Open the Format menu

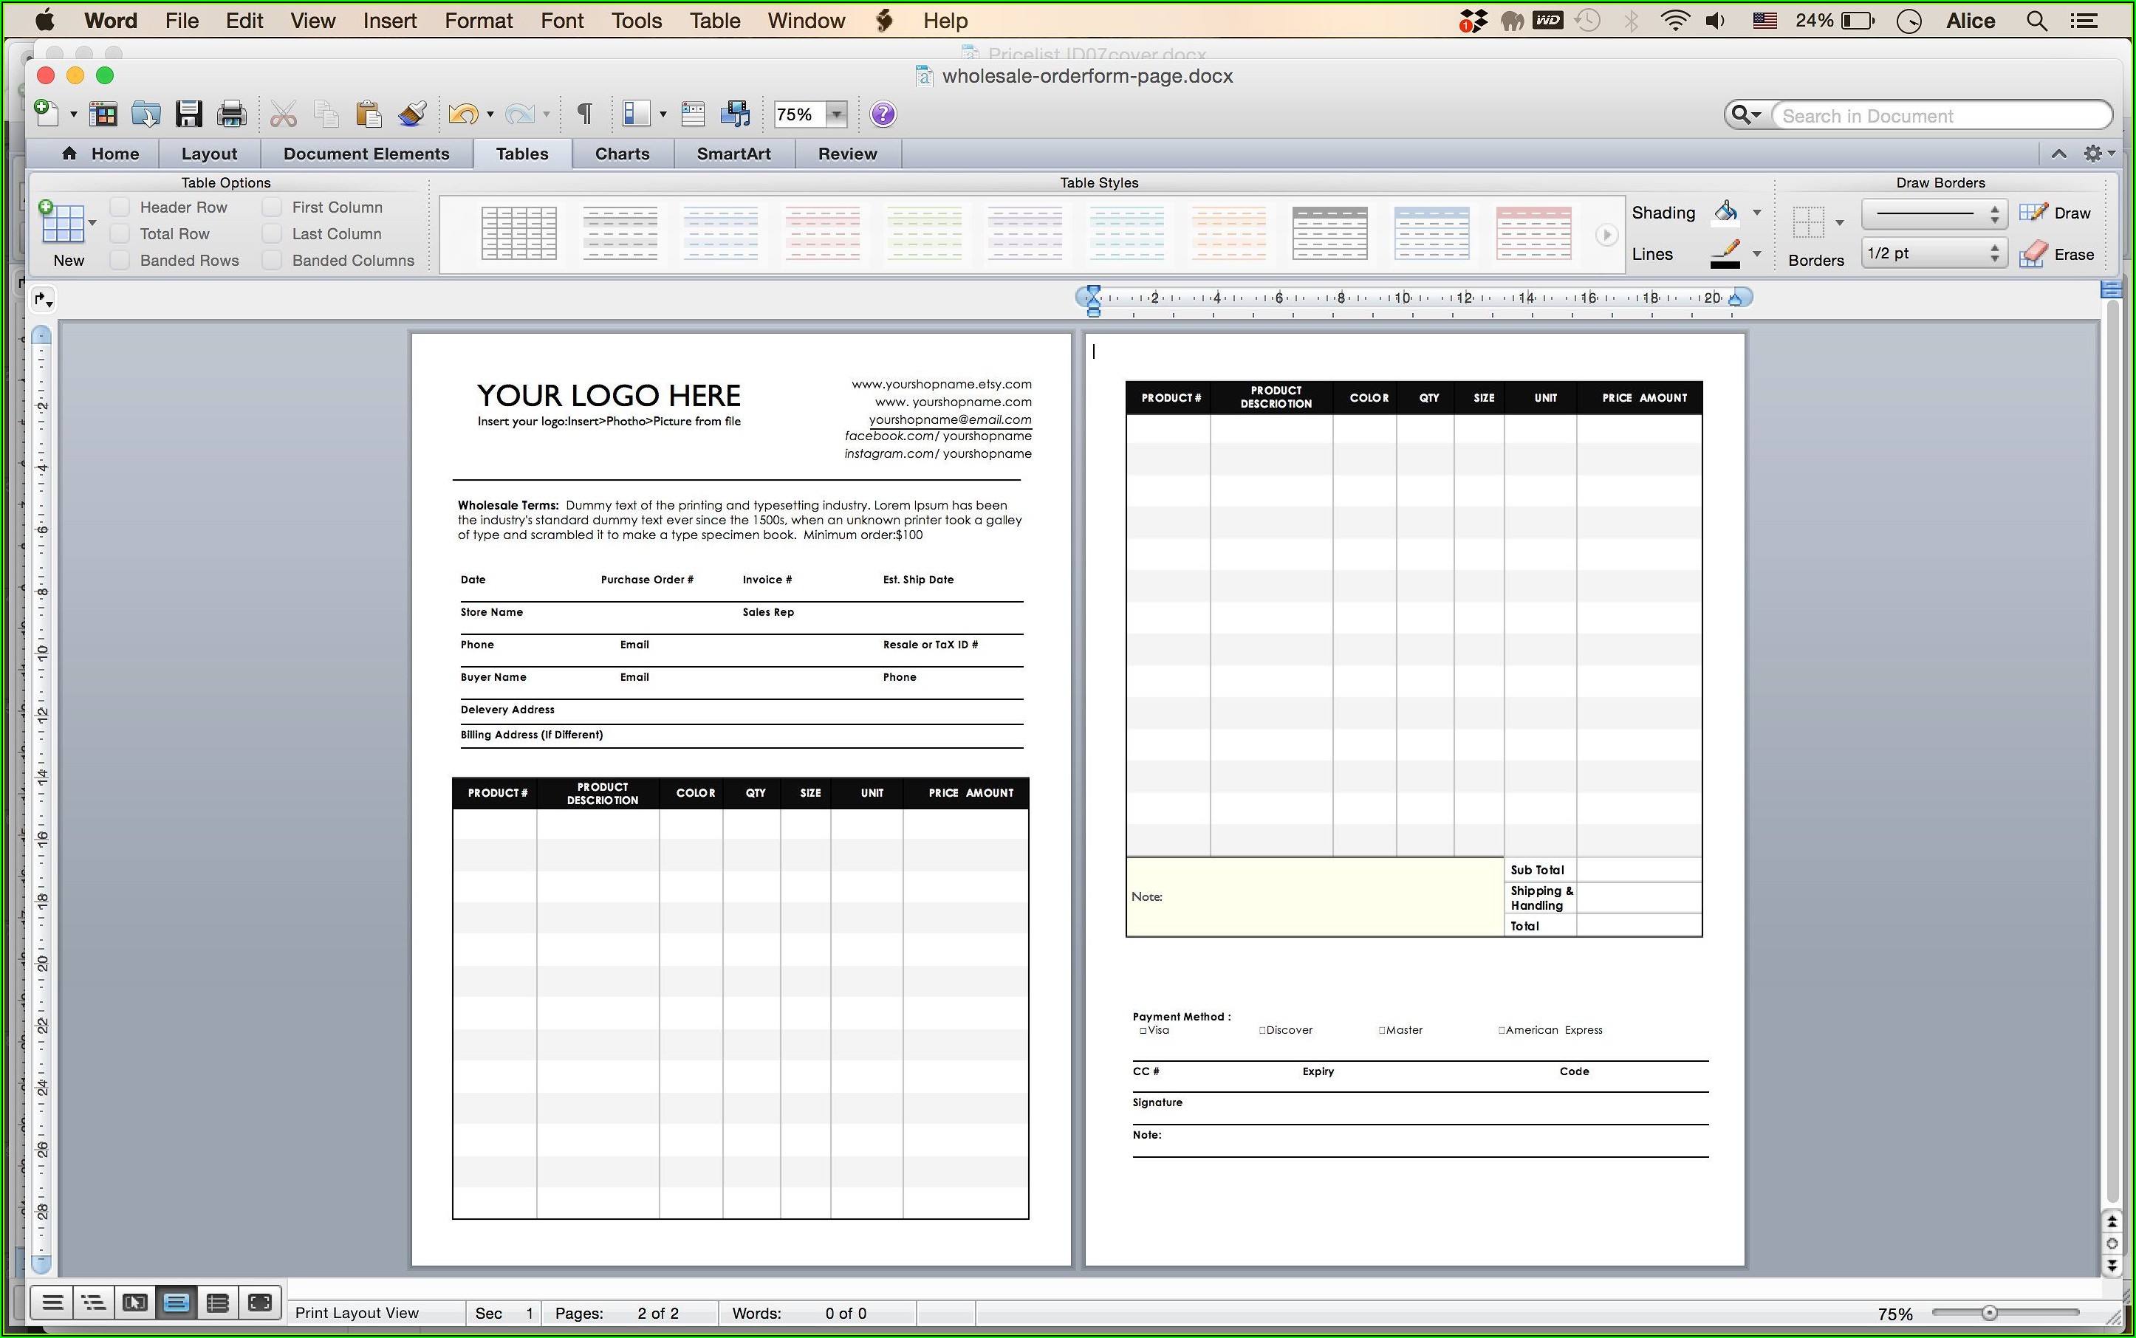coord(478,21)
